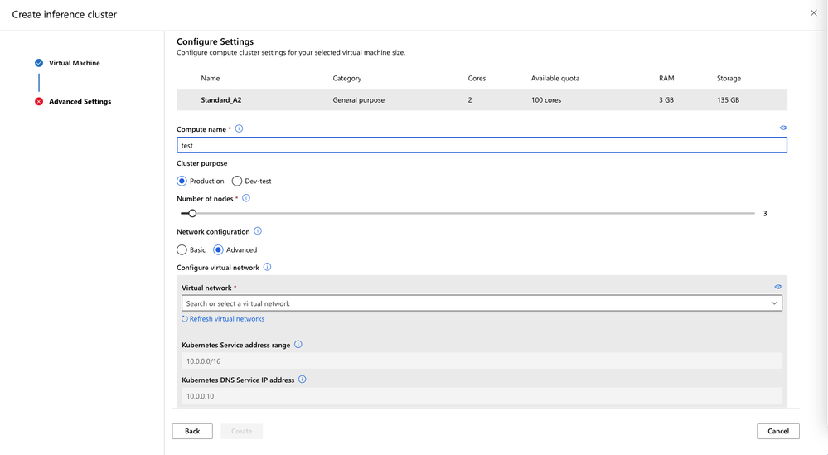
Task: Click the Configure Settings heading
Action: pos(215,41)
